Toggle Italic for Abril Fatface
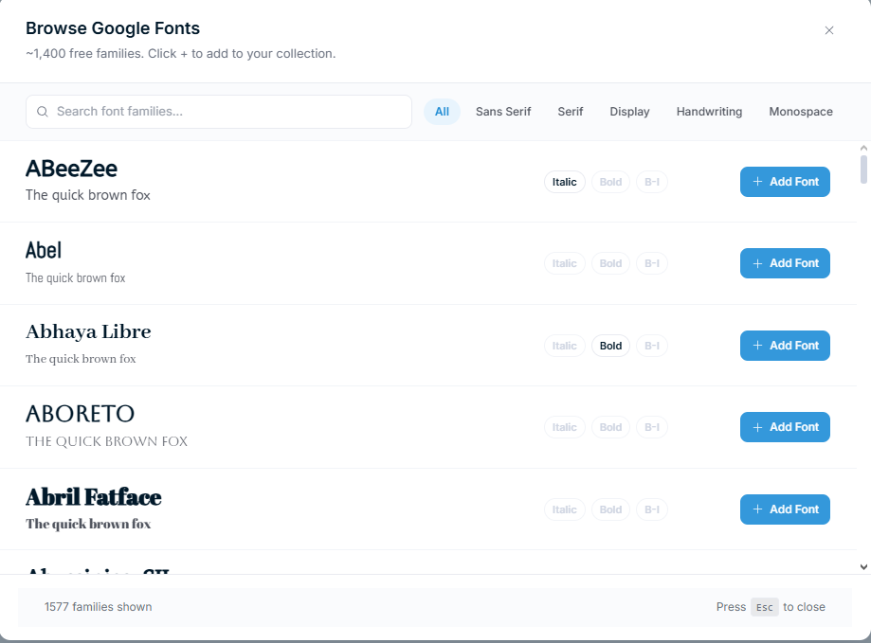The width and height of the screenshot is (871, 643). 564,509
